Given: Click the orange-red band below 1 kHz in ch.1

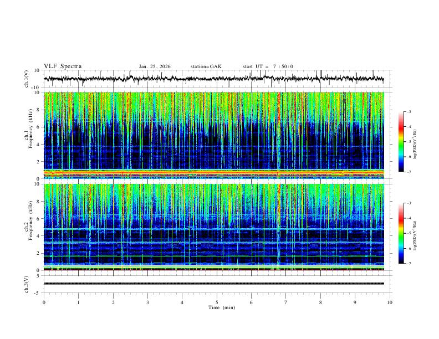Looking at the screenshot, I should 214,173.
